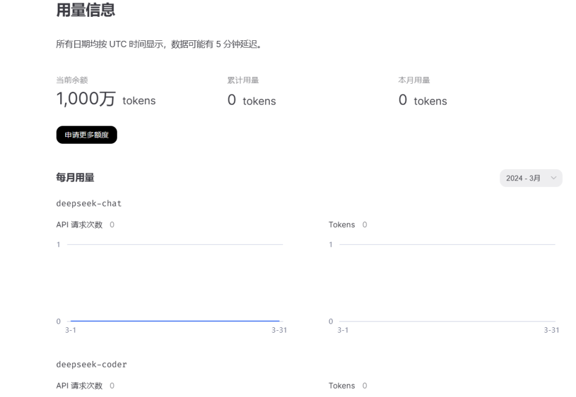Screen dimensions: 576x397
Task: Click the 3-31 axis label on deepseek-chat Tokens chart
Action: [551, 330]
